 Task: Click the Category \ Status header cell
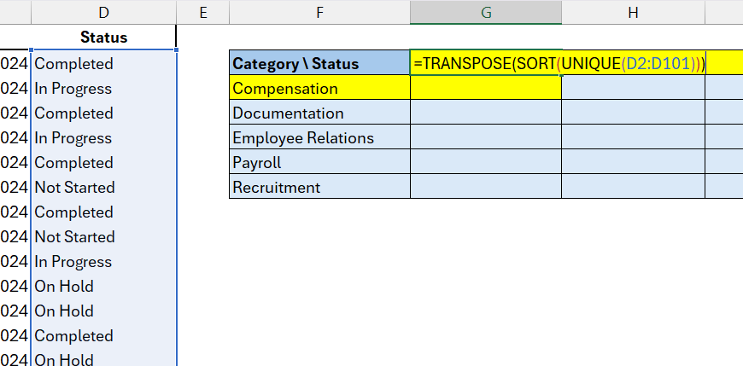320,63
